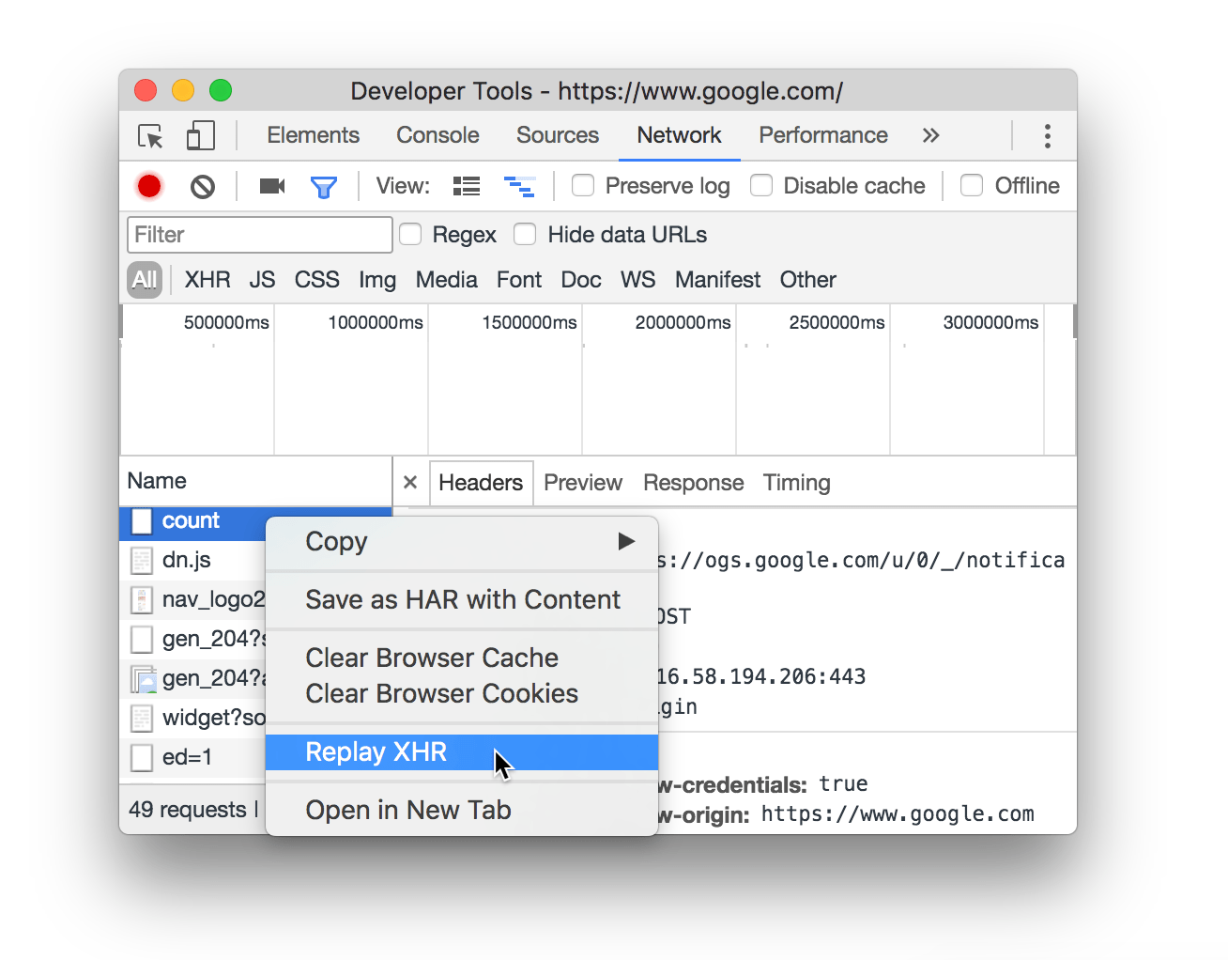The image size is (1228, 960).
Task: Stop recording with the red record icon
Action: point(148,185)
